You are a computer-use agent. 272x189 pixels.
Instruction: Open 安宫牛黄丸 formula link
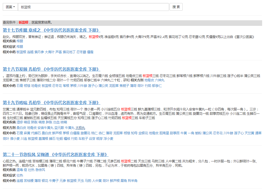[x=46, y=128]
